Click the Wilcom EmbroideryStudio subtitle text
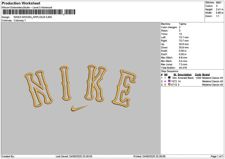This screenshot has height=159, width=225. coord(27,7)
